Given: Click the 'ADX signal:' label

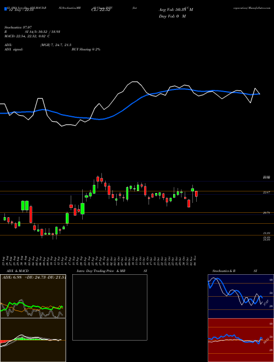Looking at the screenshot, I should (x=13, y=49).
